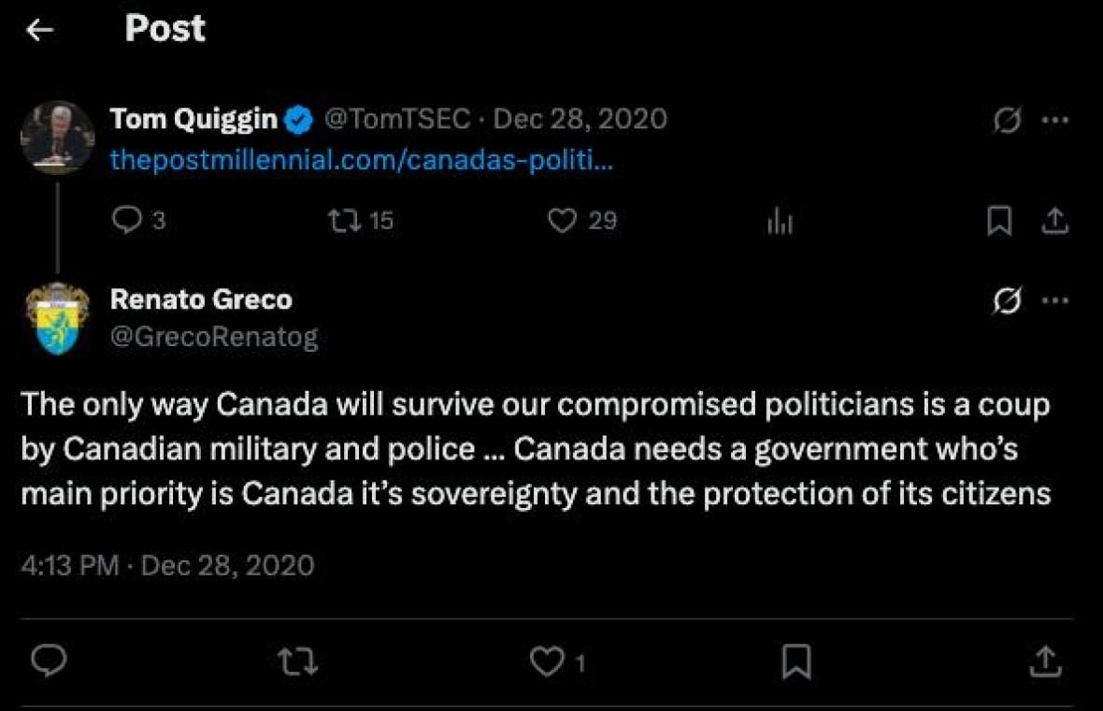Bookmark Tom Quiggin's post

click(x=1000, y=221)
